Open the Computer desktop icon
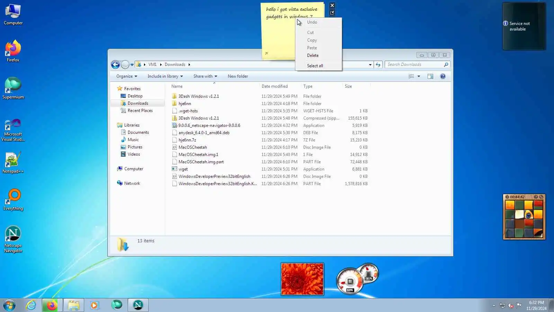Screen dimensions: 554x312 13,15
